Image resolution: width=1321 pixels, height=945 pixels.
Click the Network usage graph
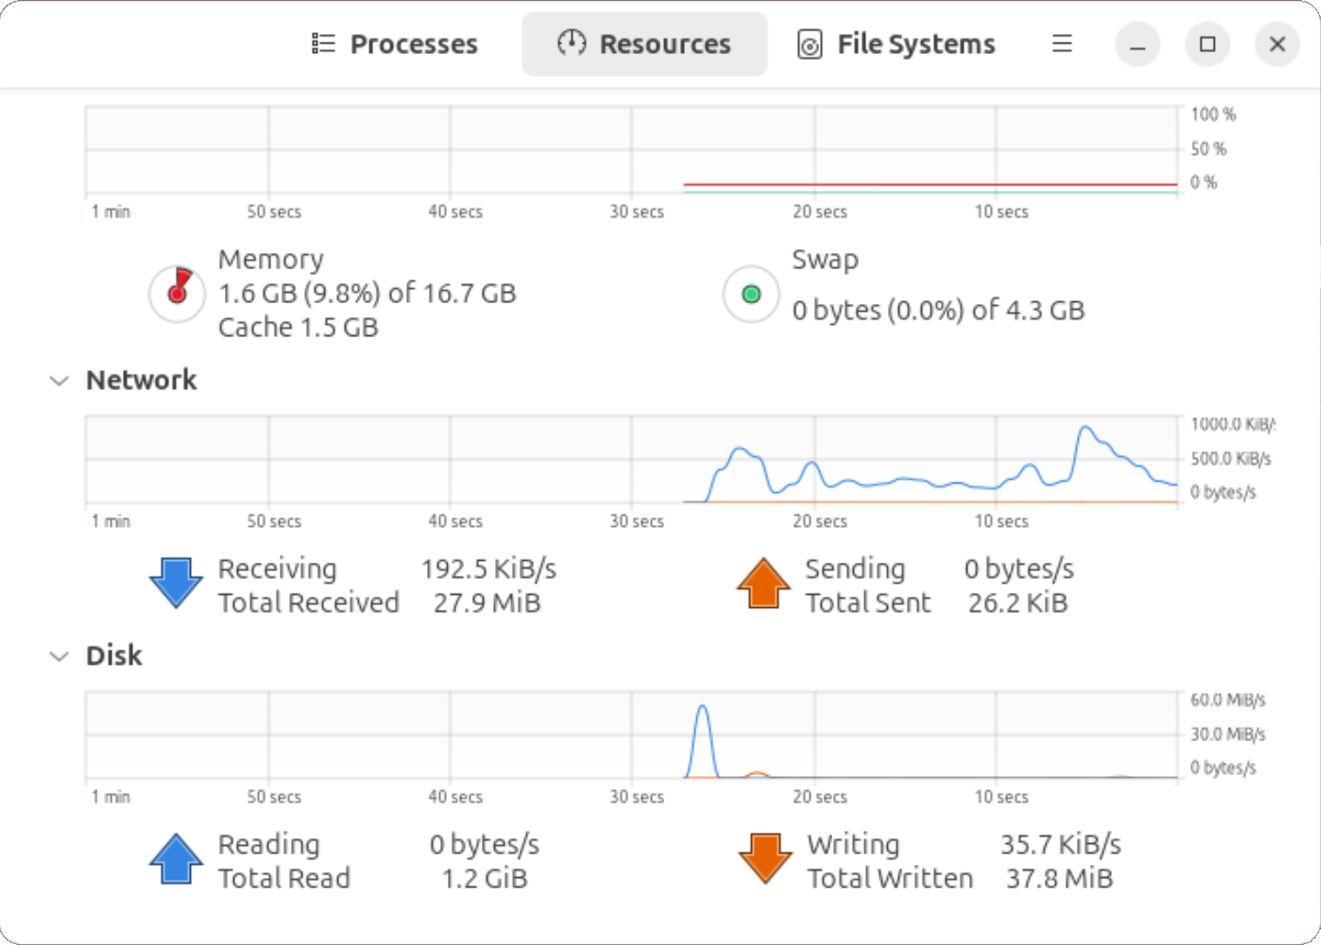tap(631, 462)
